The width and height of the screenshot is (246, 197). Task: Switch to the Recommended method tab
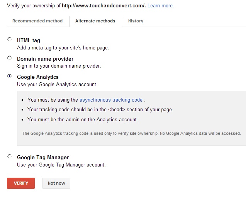coord(37,21)
